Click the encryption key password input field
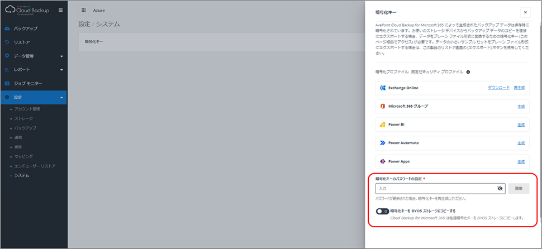 click(440, 189)
